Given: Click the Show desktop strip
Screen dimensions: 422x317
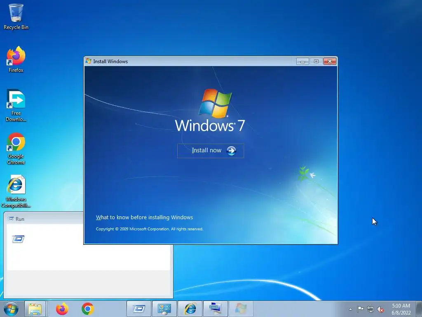Looking at the screenshot, I should coord(419,309).
